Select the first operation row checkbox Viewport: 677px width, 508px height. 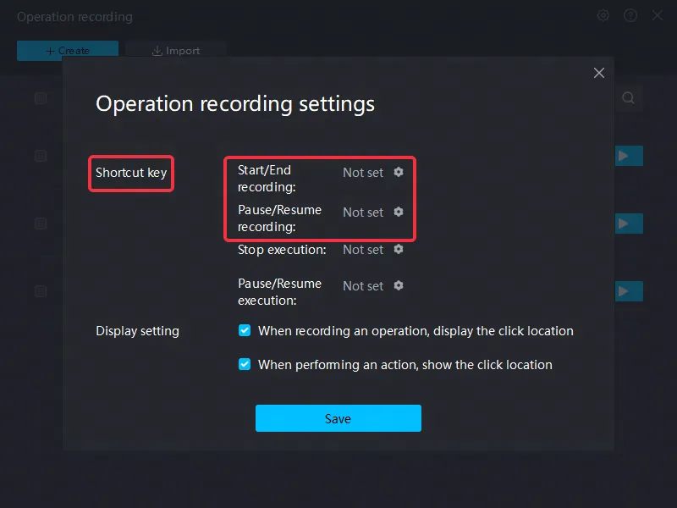[x=41, y=156]
